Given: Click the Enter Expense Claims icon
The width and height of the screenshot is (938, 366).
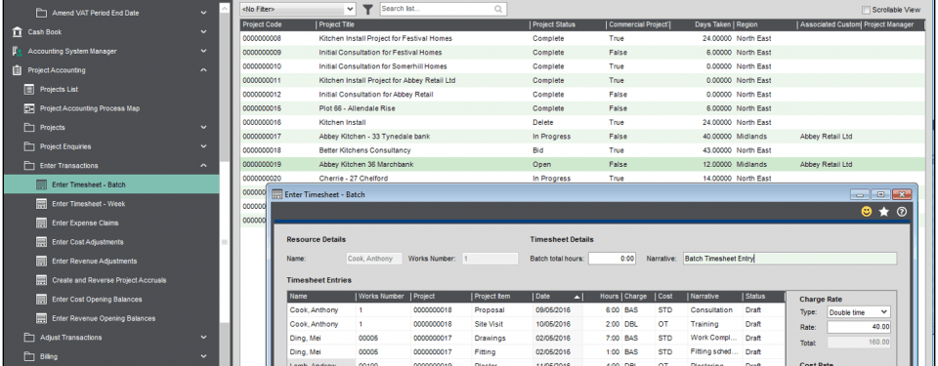Looking at the screenshot, I should 41,224.
